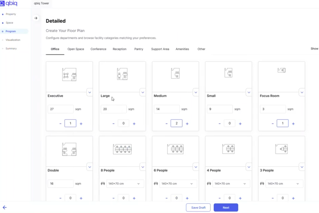Decrease the Medium office count with minus button
319x213 pixels.
166,123
